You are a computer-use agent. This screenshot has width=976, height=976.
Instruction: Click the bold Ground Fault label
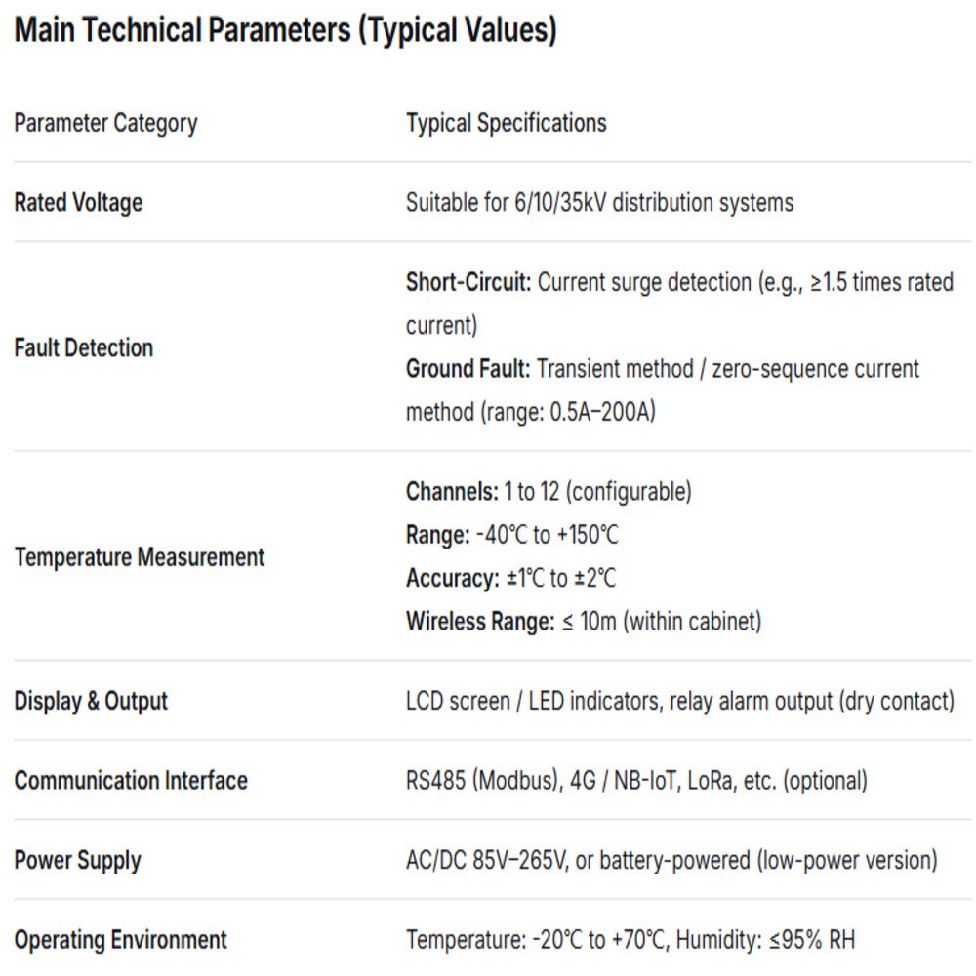[x=468, y=370]
